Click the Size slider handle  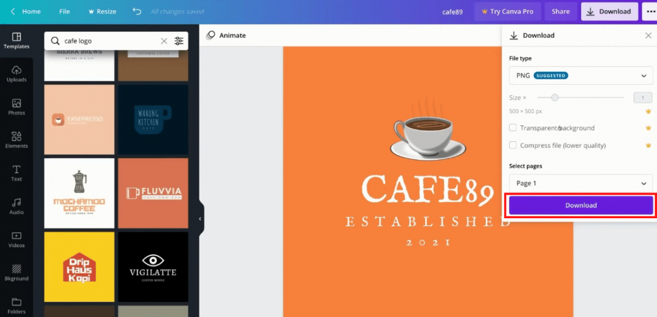point(555,98)
